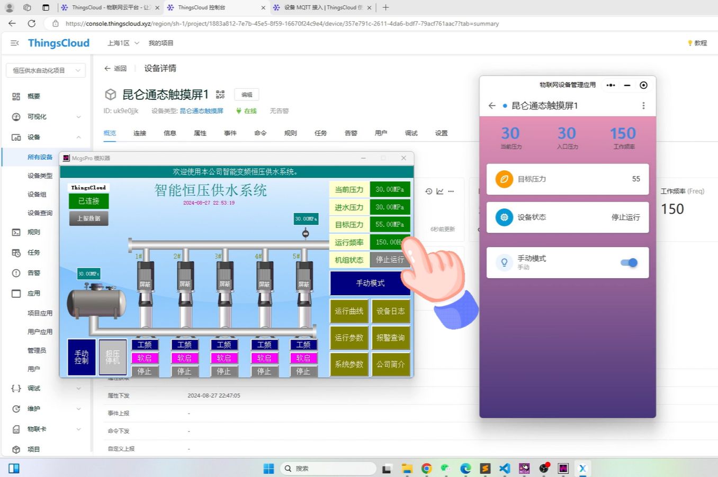Select the 所有设备 sidebar item
The width and height of the screenshot is (718, 477).
(40, 157)
